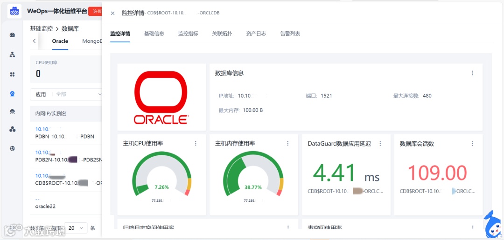The height and width of the screenshot is (240, 504).
Task: Open the 数据库信息 card options menu
Action: 472,73
